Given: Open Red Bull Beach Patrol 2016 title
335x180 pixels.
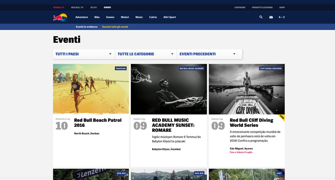Looking at the screenshot, I should tap(98, 123).
